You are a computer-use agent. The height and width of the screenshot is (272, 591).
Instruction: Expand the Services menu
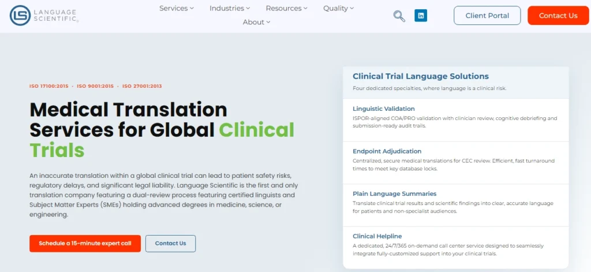click(x=177, y=8)
